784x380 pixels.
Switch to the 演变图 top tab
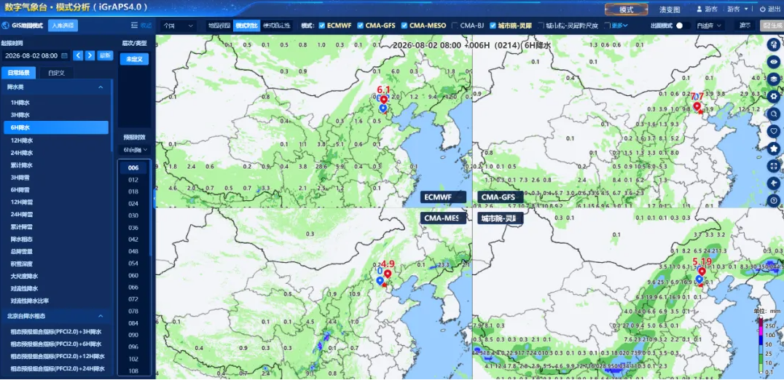tap(670, 9)
